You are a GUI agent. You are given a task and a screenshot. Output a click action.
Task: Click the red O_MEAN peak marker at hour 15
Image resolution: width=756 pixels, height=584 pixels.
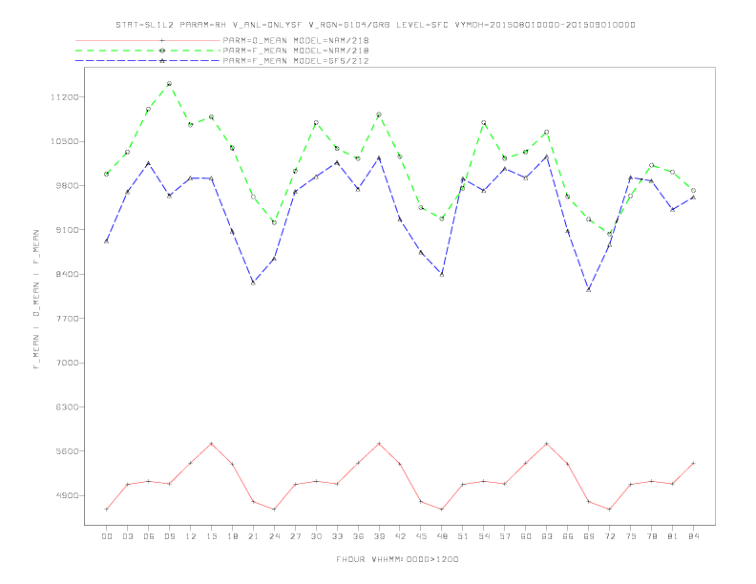(x=211, y=444)
